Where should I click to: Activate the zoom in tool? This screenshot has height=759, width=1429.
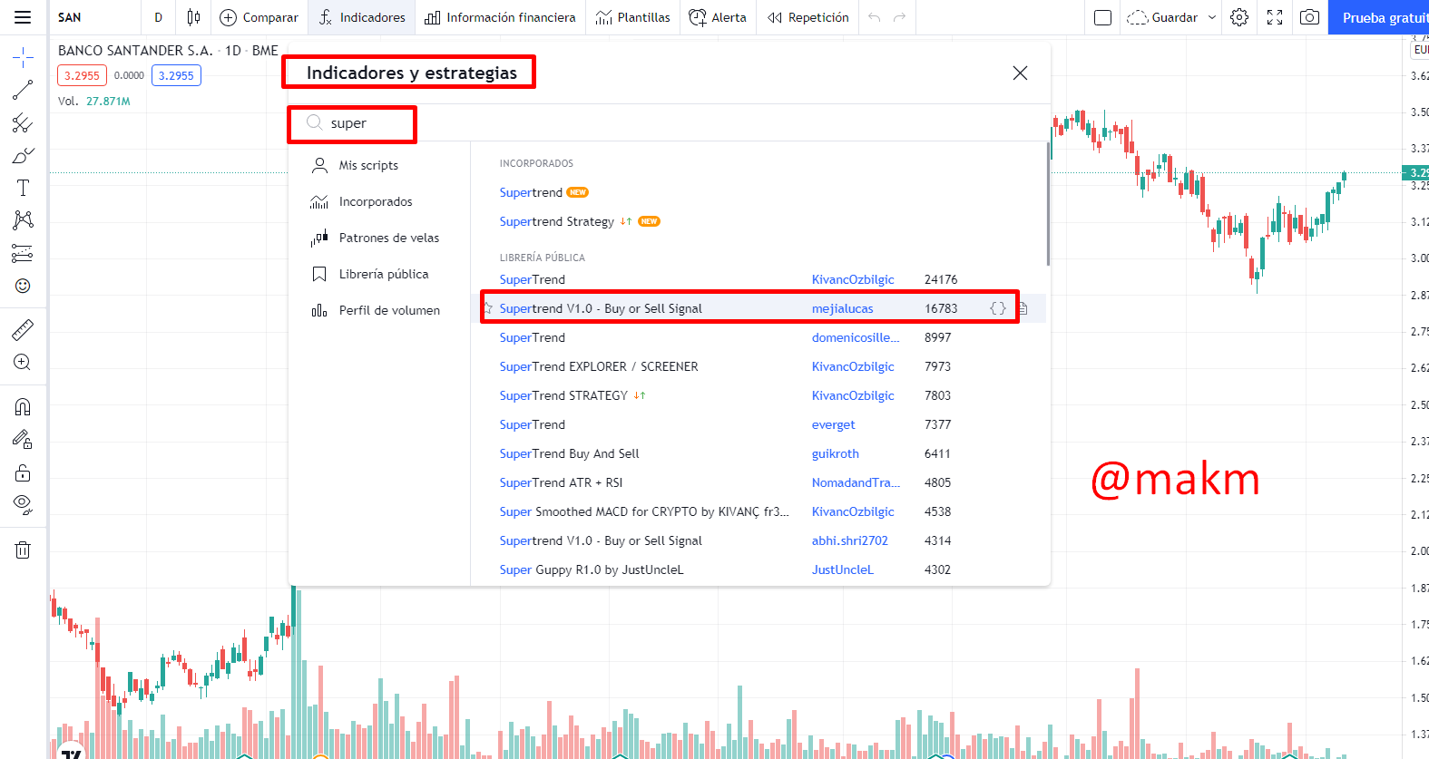pyautogui.click(x=23, y=362)
